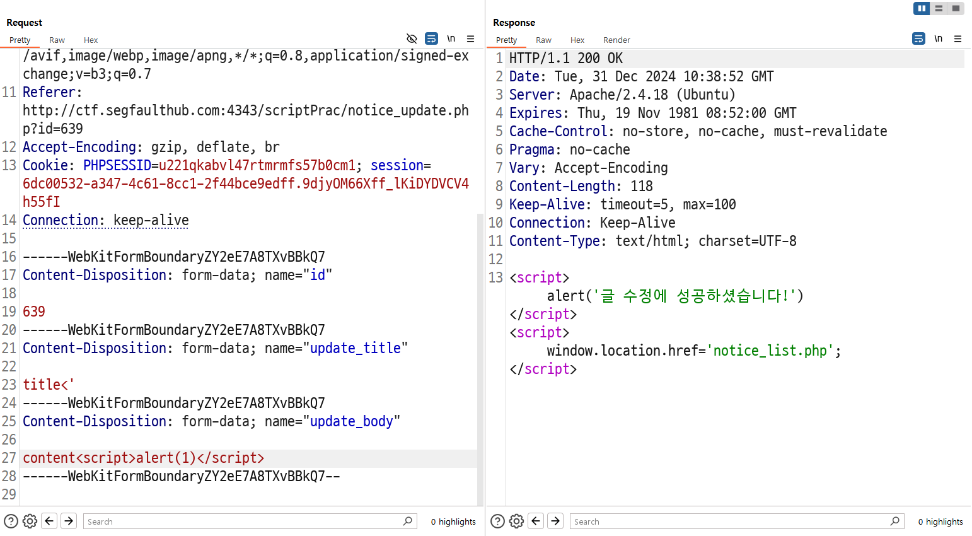Open Request panel options menu
The width and height of the screenshot is (972, 536).
470,39
